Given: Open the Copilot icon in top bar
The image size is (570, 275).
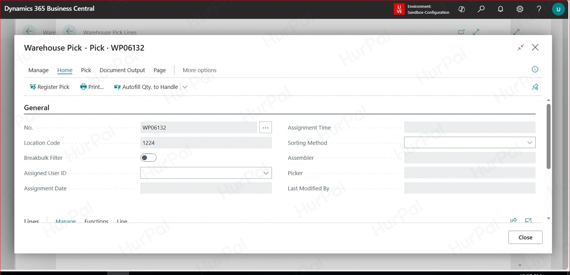Looking at the screenshot, I should point(462,9).
